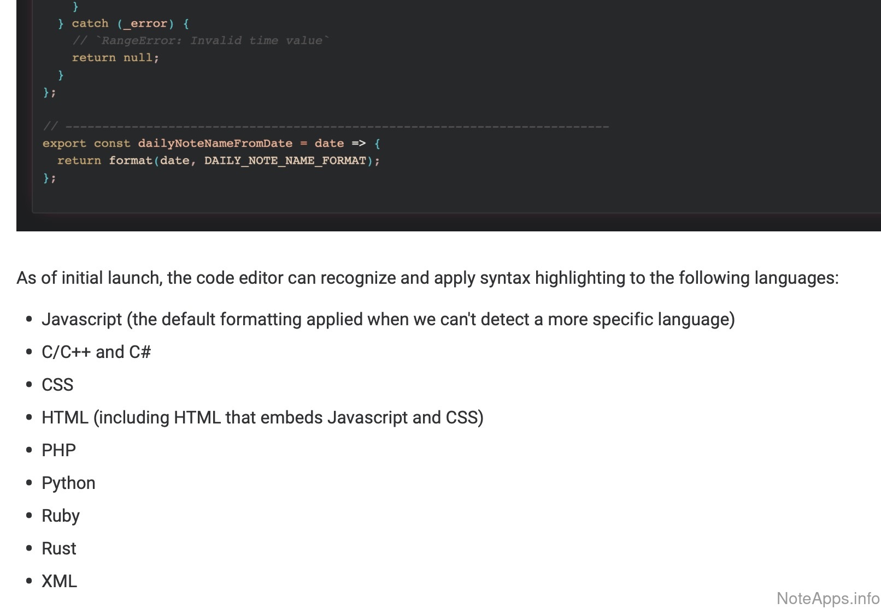Click the RangeError invalid time value comment
The image size is (881, 609).
coord(201,40)
